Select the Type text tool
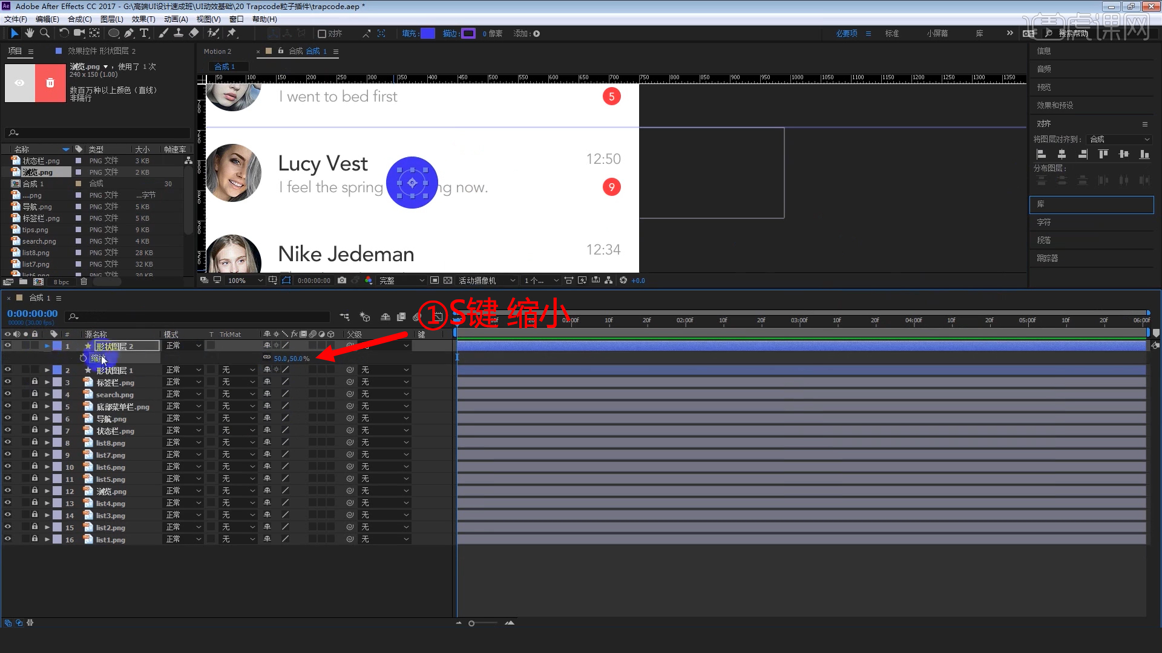This screenshot has height=653, width=1162. (x=144, y=33)
